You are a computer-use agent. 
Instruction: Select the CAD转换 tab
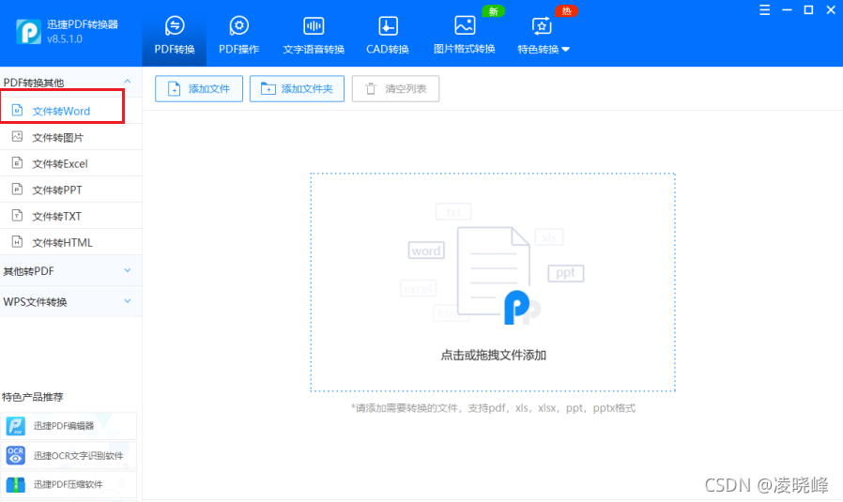click(388, 35)
